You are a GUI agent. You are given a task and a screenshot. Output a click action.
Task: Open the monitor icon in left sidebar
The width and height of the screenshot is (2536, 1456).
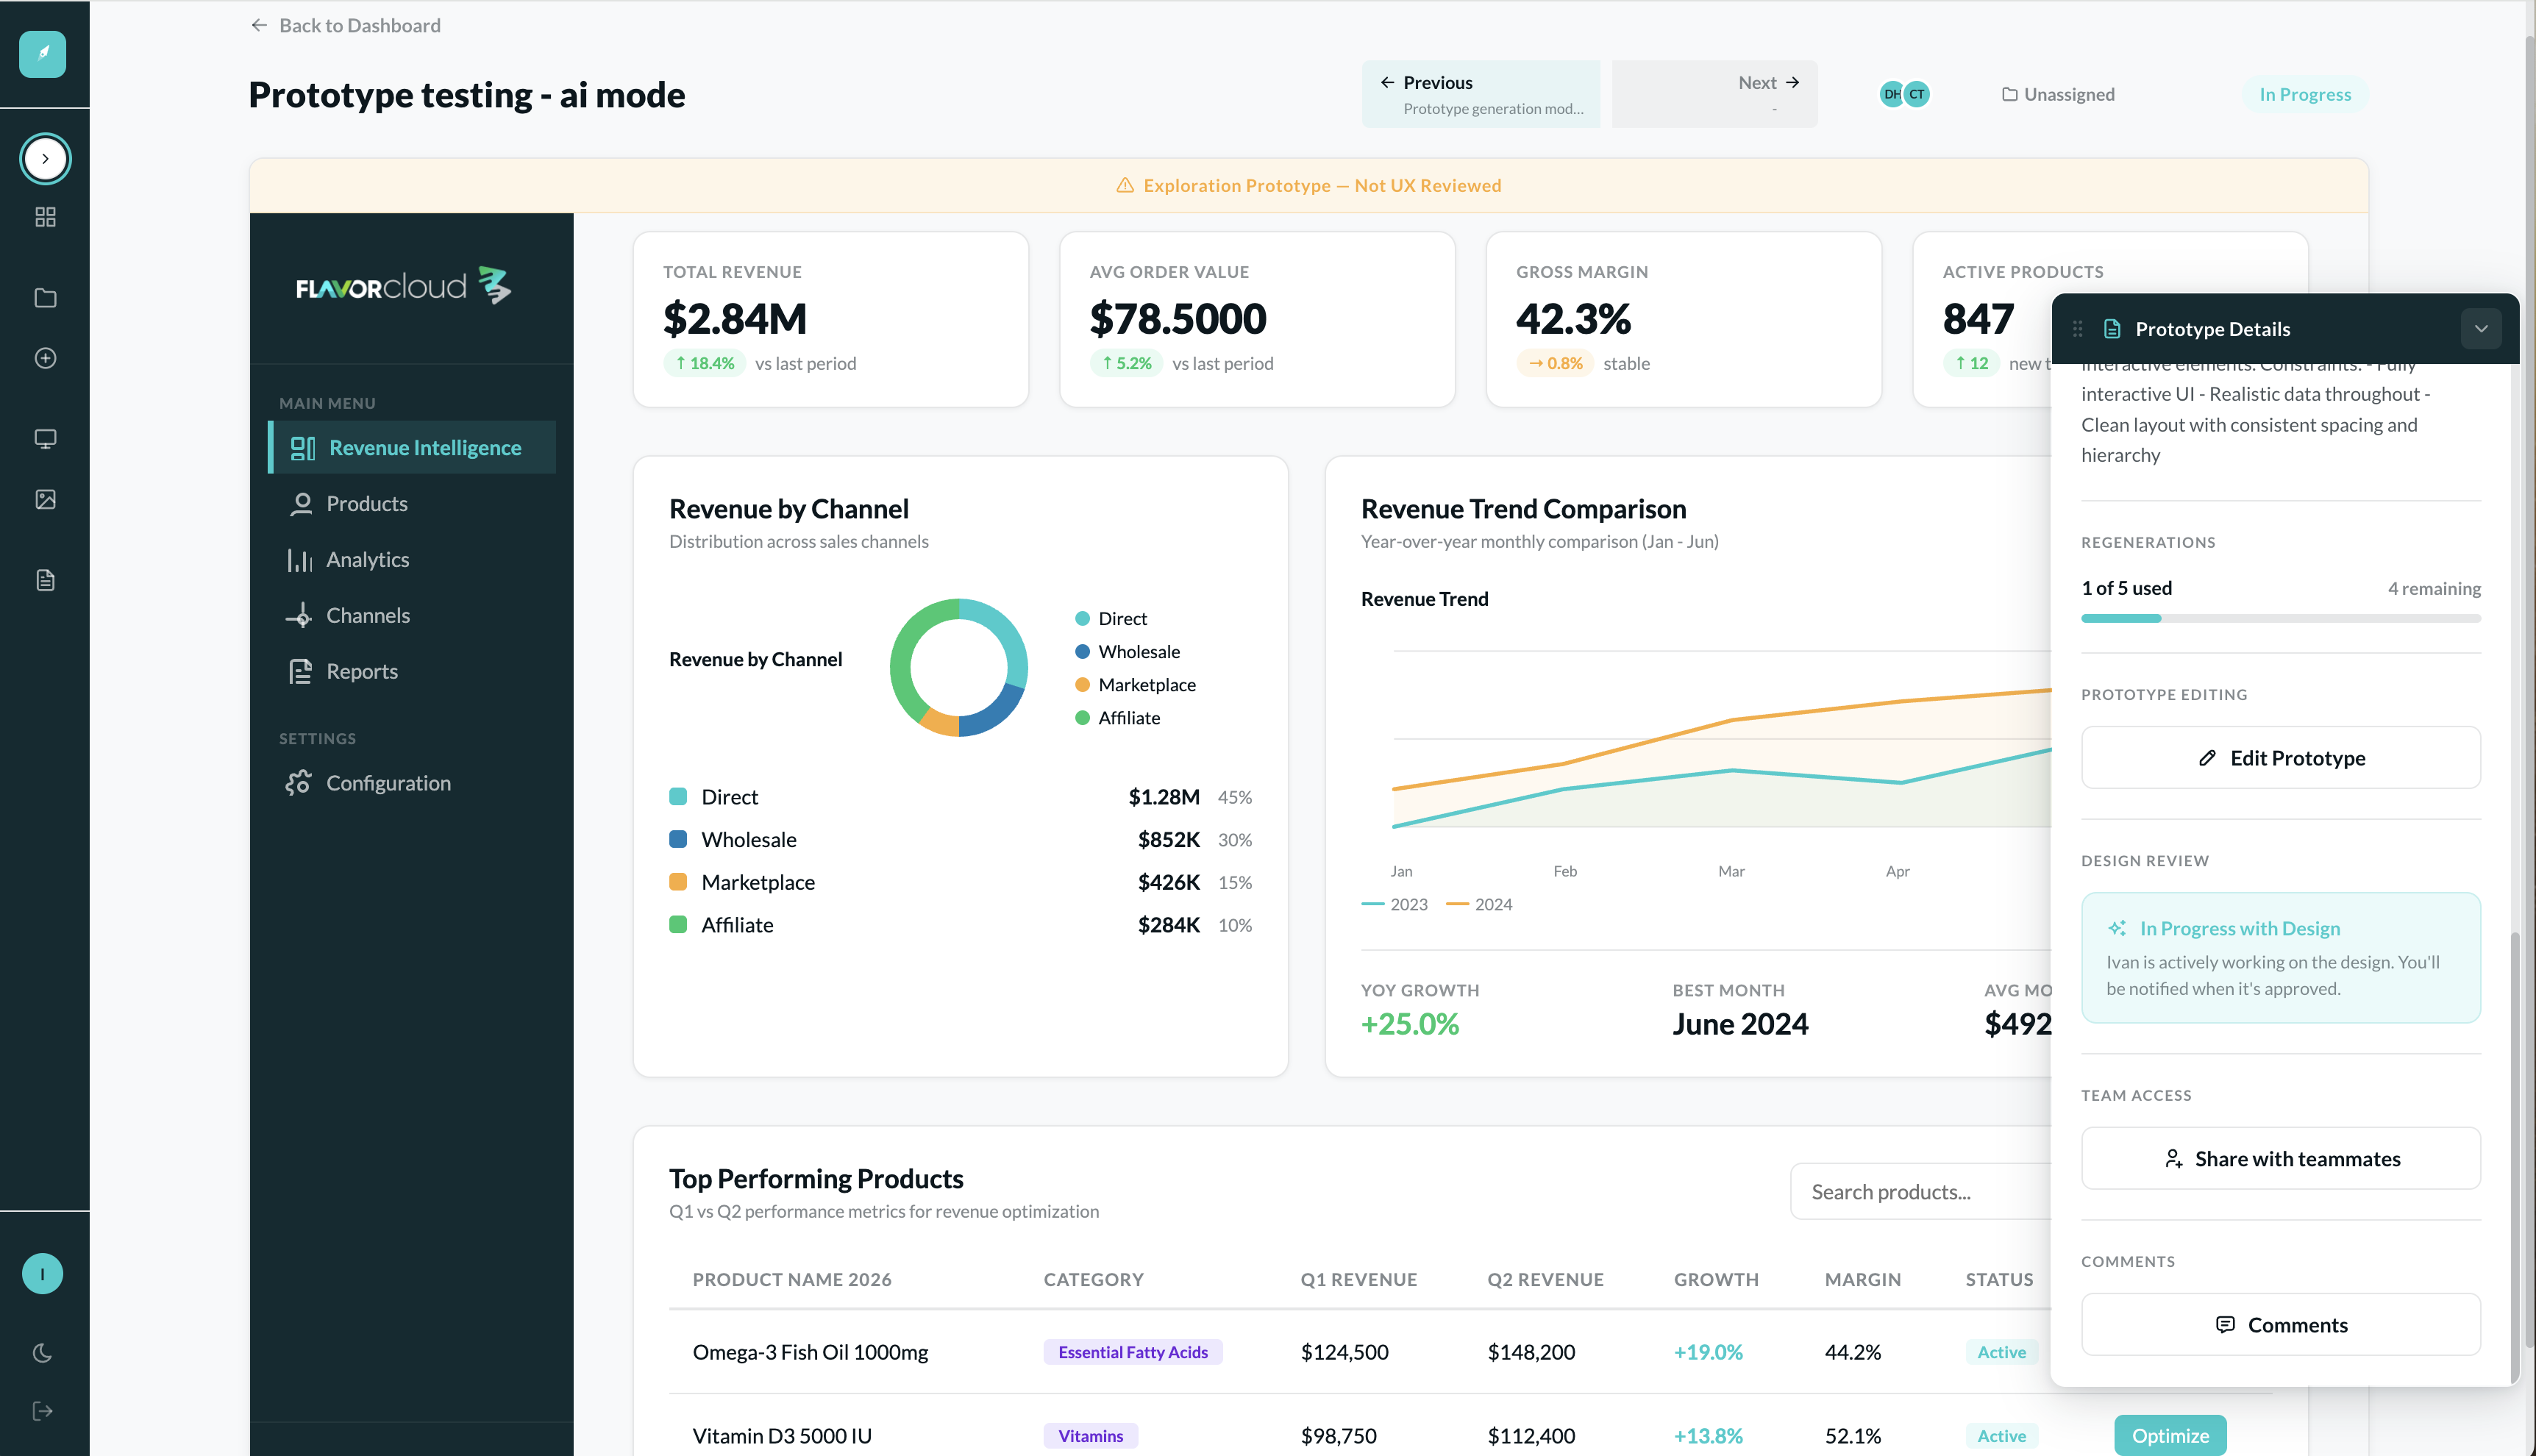coord(45,439)
